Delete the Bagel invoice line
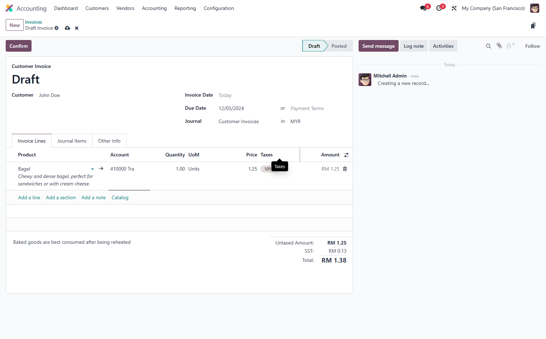The width and height of the screenshot is (546, 339). [345, 169]
